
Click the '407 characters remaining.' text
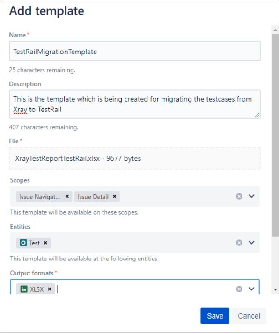44,127
